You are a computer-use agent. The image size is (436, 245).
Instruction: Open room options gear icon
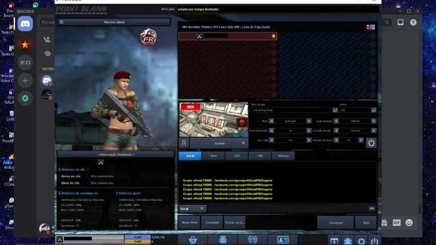click(371, 143)
